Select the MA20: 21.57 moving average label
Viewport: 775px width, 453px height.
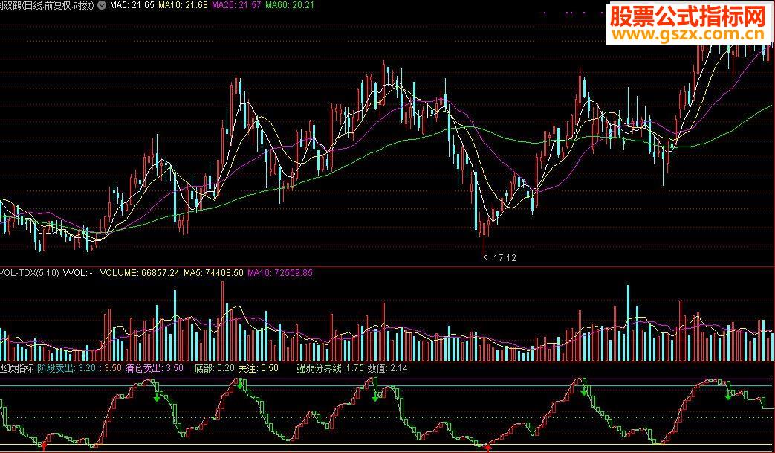point(236,5)
